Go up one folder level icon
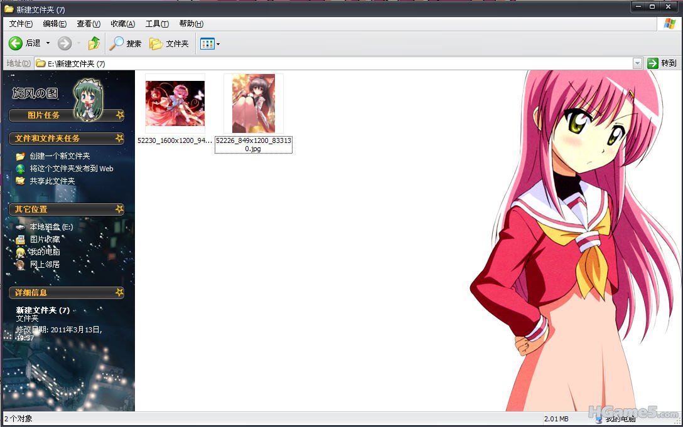683x427 pixels. (x=94, y=43)
